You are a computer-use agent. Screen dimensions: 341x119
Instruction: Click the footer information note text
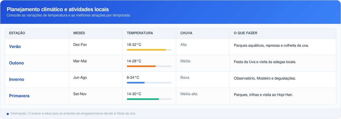pos(73,113)
